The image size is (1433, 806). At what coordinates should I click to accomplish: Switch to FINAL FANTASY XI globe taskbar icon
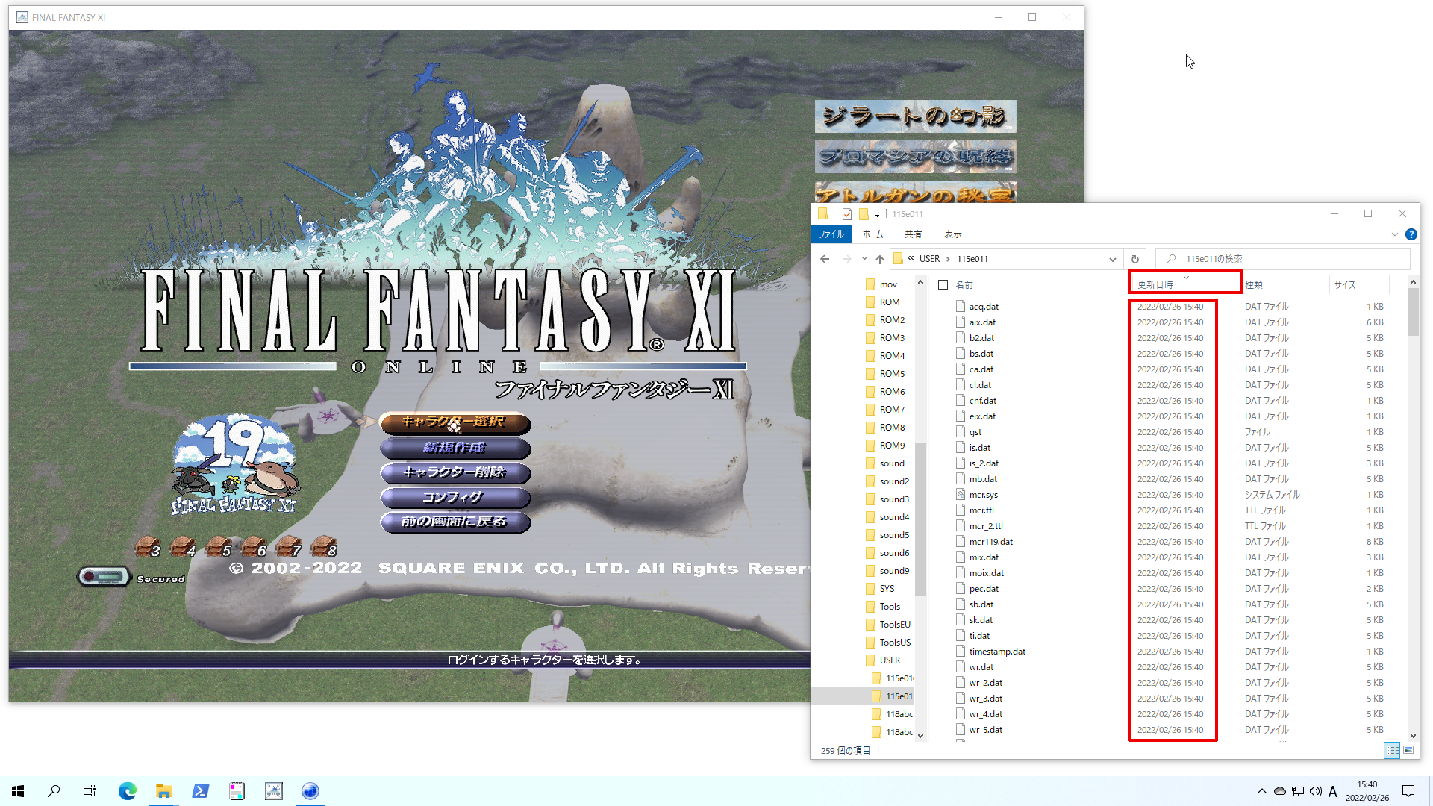(310, 791)
